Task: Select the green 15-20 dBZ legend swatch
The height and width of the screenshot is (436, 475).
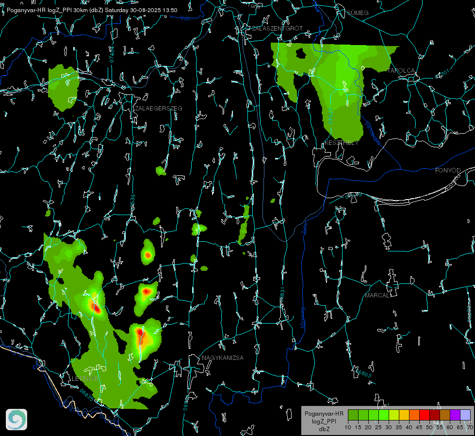Action: 363,415
